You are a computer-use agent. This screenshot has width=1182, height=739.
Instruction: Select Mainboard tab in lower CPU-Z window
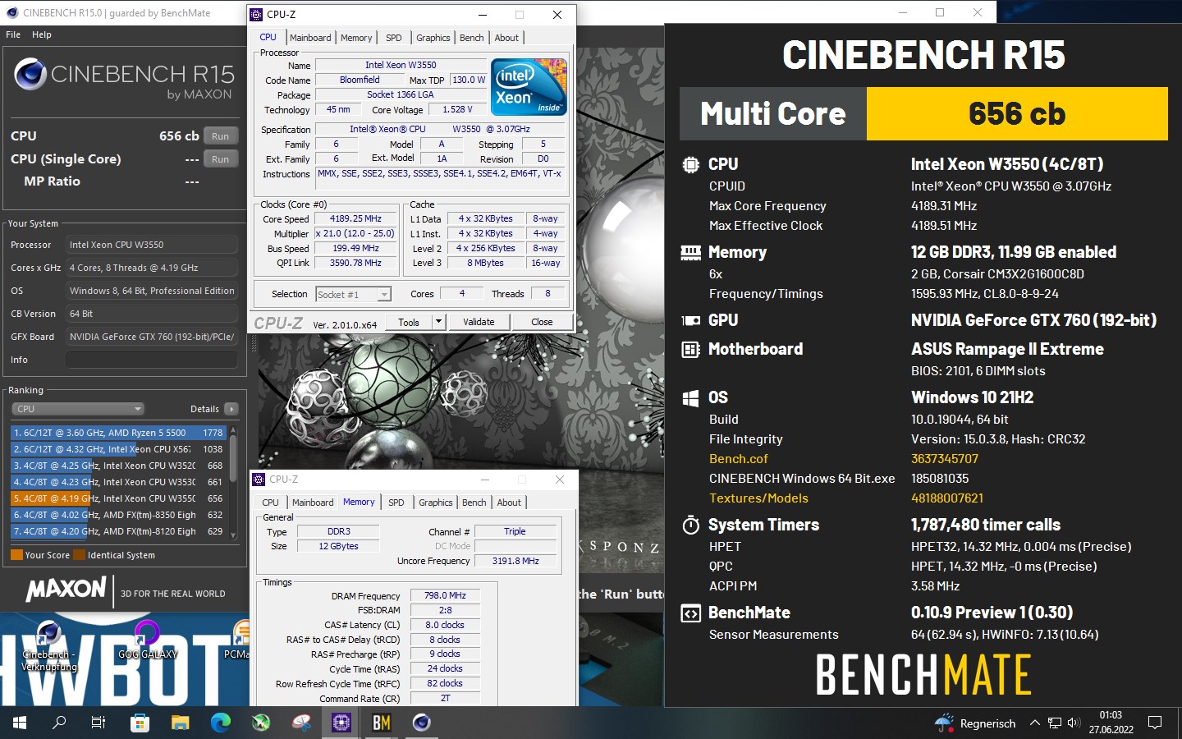pos(313,503)
